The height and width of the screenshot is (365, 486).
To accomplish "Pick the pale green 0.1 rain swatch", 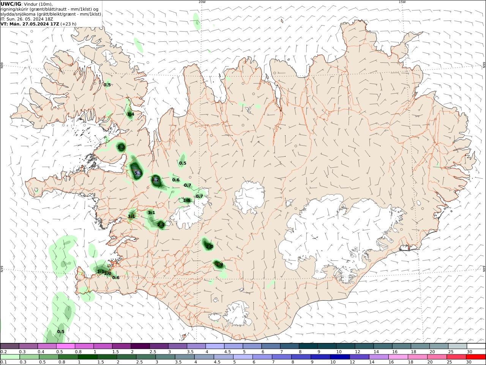I will coord(10,357).
